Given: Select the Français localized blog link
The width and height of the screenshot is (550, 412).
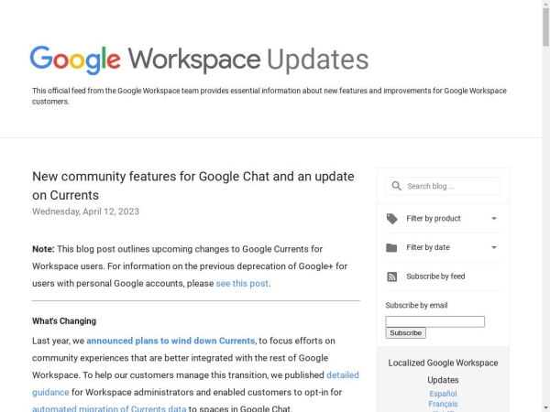Looking at the screenshot, I should (443, 404).
